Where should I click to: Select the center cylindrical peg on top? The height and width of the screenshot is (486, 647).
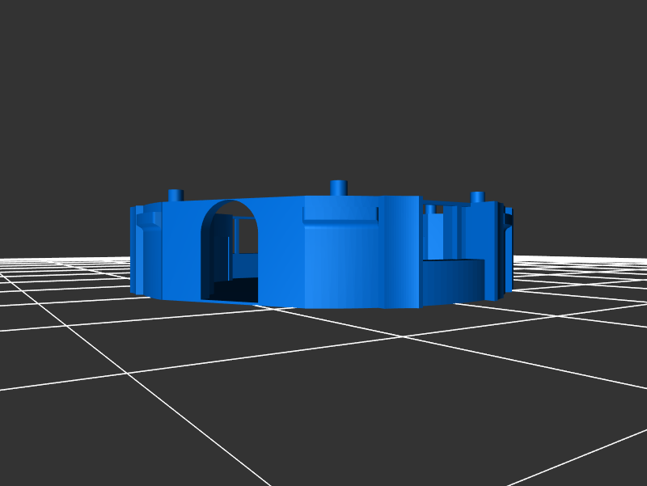click(x=339, y=188)
